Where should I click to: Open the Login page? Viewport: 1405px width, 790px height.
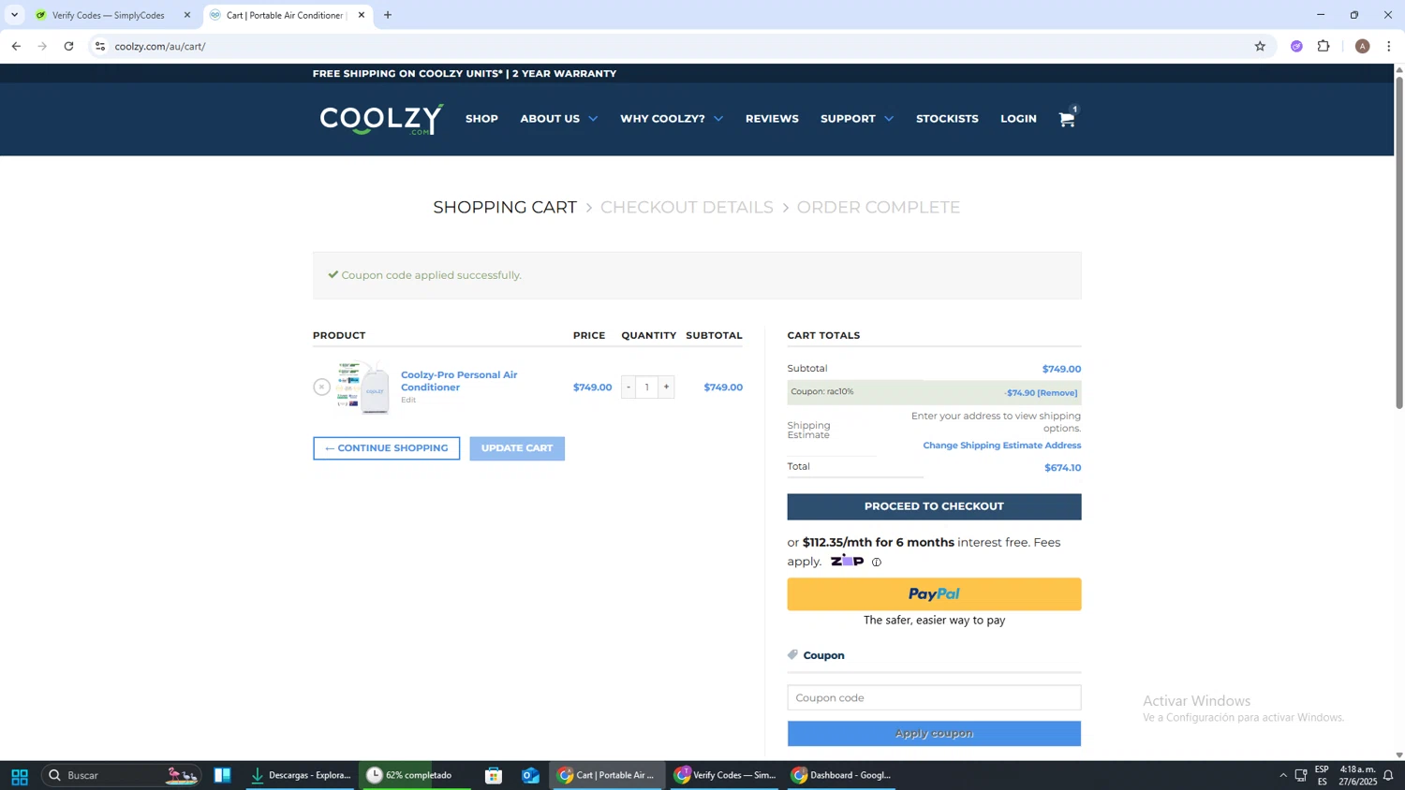pyautogui.click(x=1018, y=119)
